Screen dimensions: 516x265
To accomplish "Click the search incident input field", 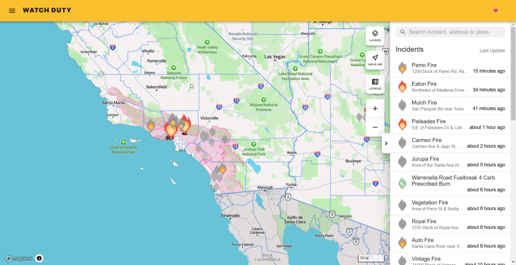I will click(454, 32).
